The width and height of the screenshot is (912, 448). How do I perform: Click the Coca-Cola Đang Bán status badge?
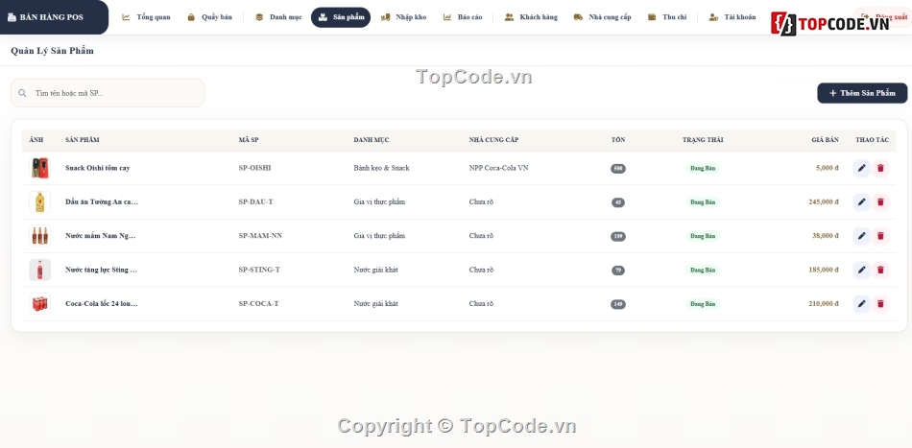703,304
